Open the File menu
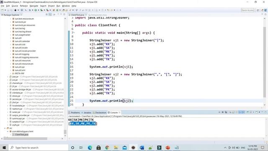 pos(3,6)
